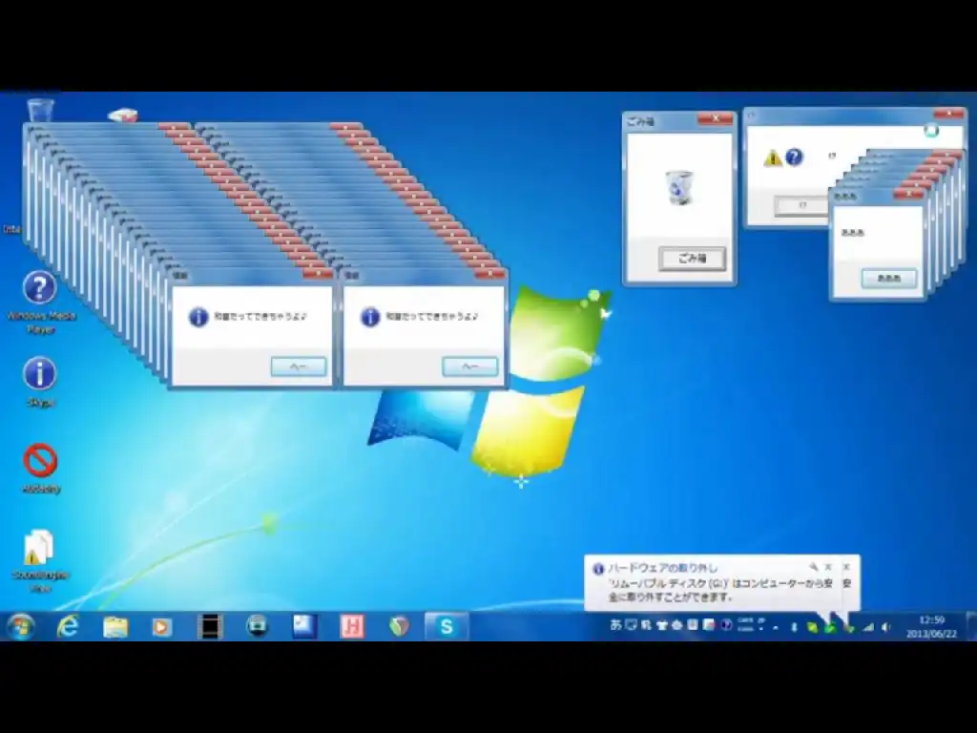Click the info icon in right front message box
This screenshot has height=733, width=977.
point(369,317)
